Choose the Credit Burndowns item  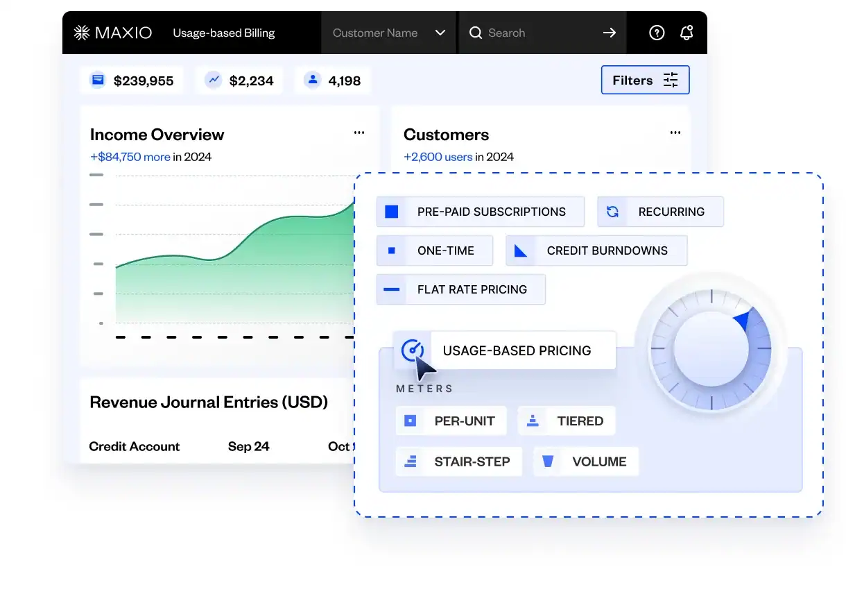pyautogui.click(x=596, y=251)
